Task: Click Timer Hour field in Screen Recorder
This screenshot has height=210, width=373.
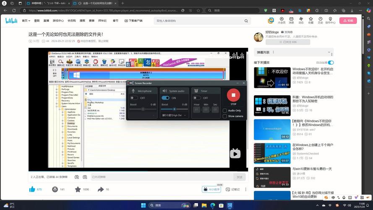Action: [x=196, y=110]
